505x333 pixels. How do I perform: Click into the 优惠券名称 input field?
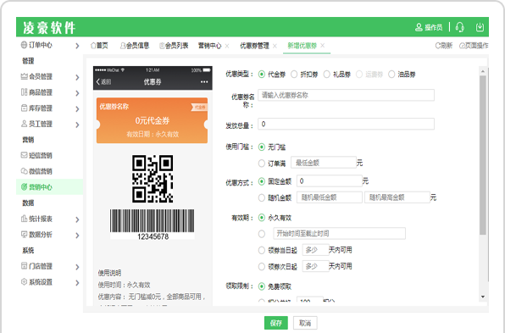pyautogui.click(x=346, y=95)
